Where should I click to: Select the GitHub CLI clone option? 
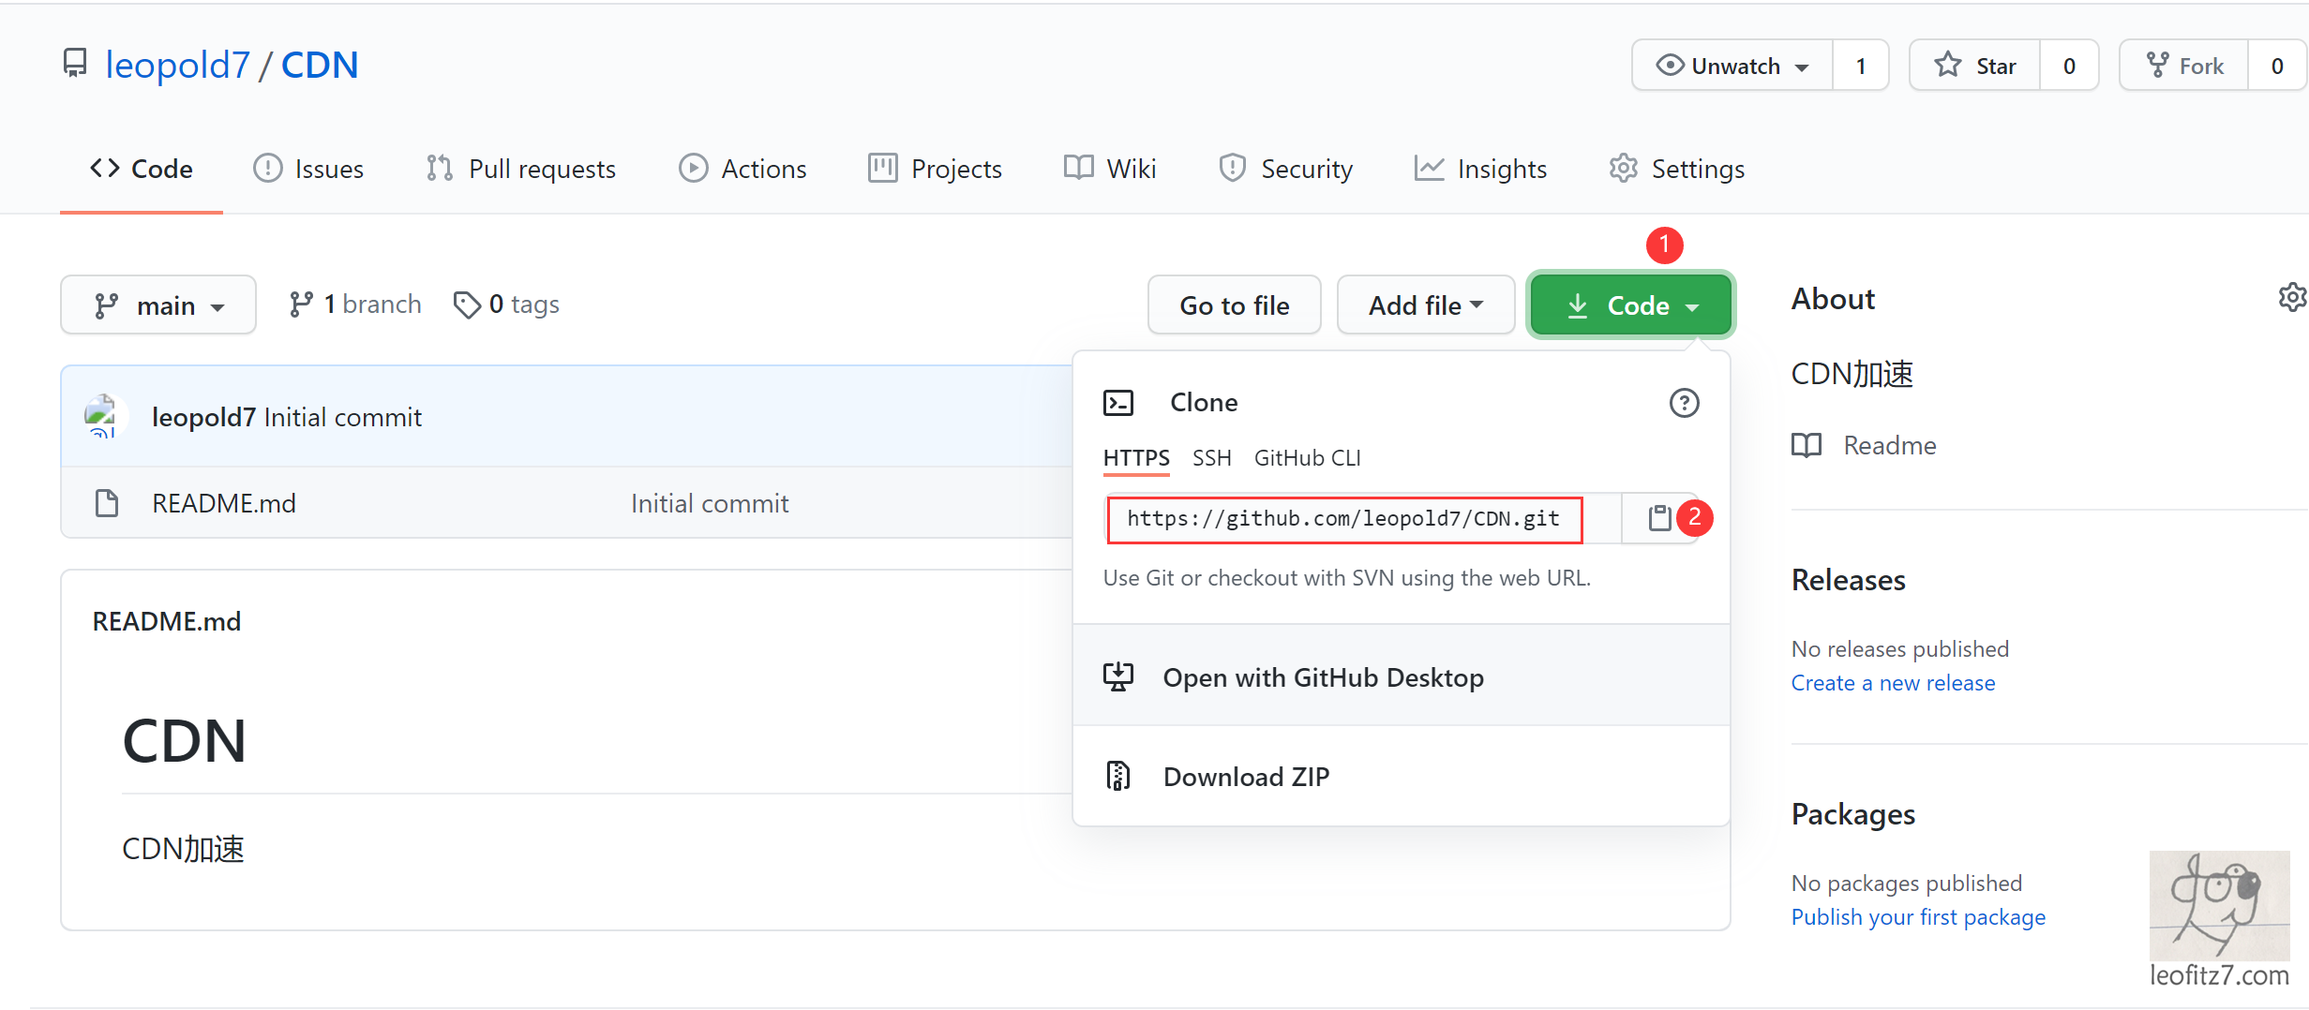click(1308, 458)
